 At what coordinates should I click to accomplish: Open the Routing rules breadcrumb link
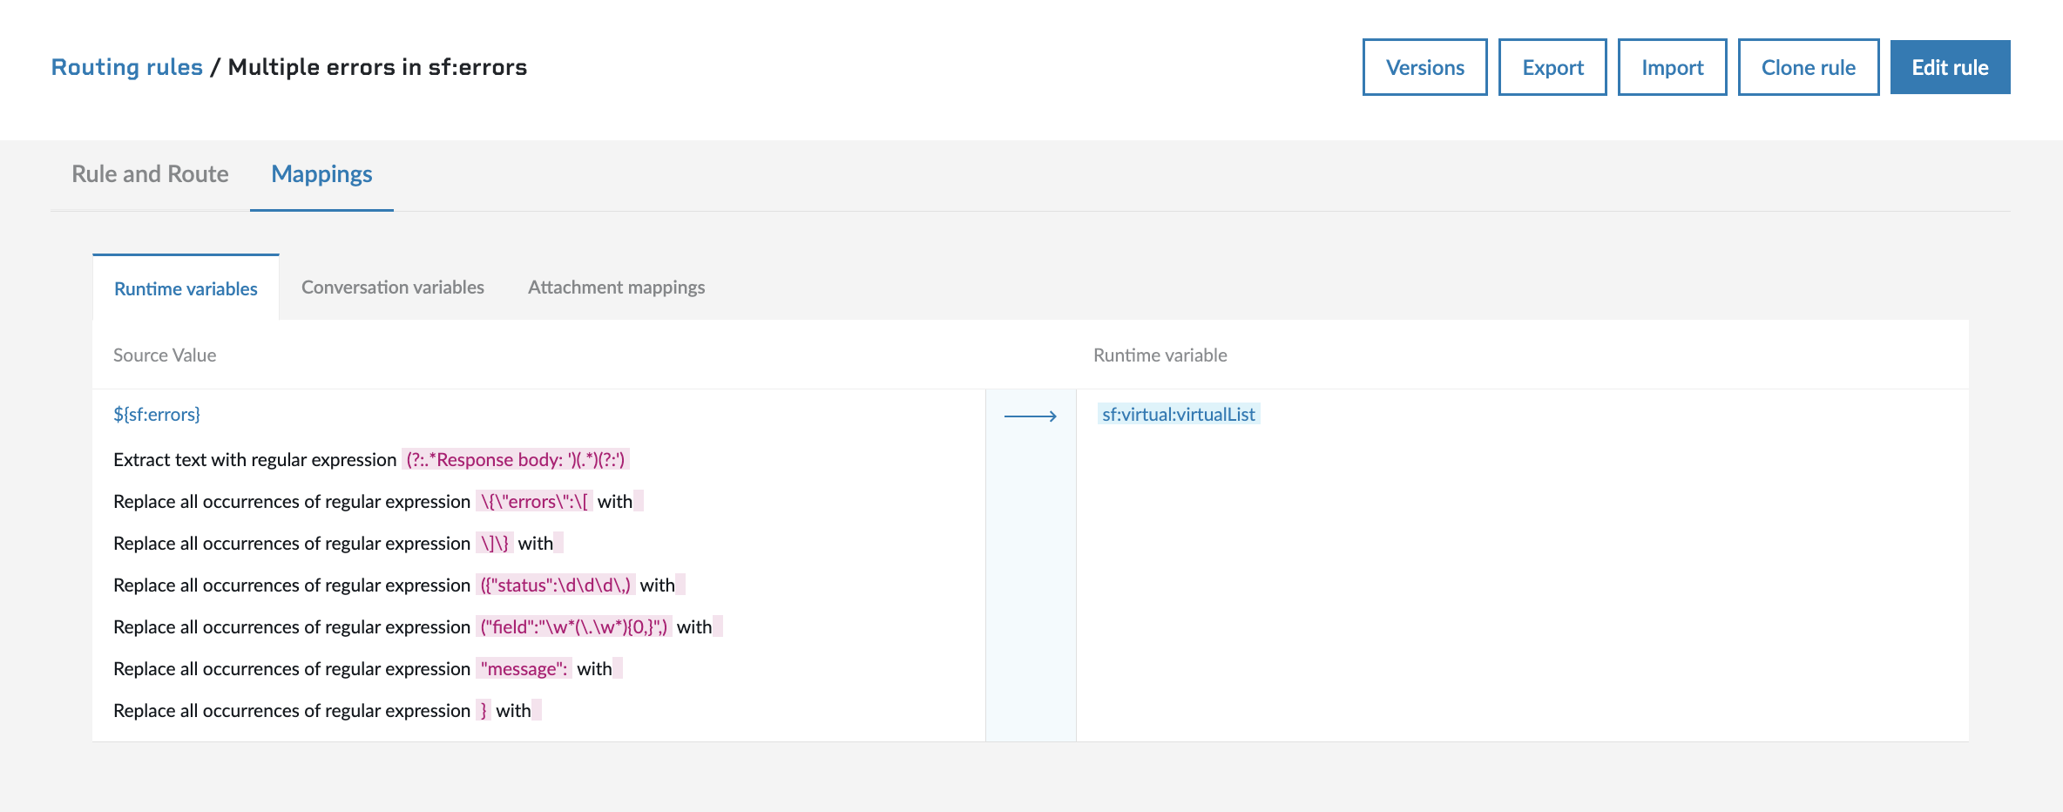pyautogui.click(x=126, y=67)
